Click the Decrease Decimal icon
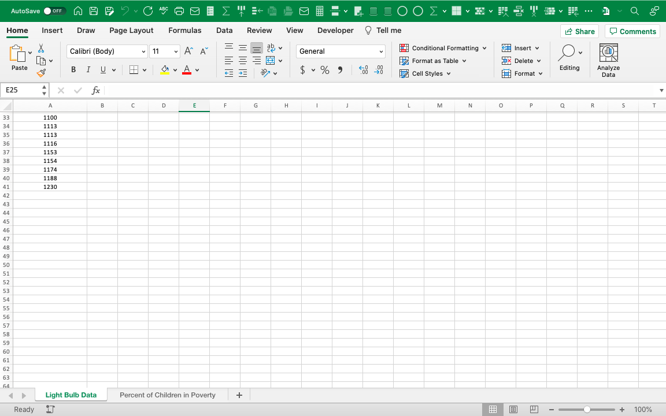 point(379,70)
